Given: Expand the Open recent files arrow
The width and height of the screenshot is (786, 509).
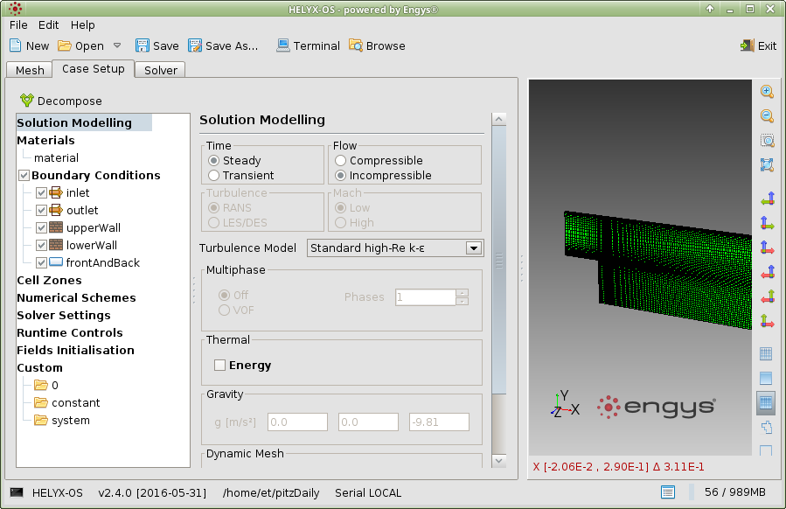Looking at the screenshot, I should click(117, 45).
